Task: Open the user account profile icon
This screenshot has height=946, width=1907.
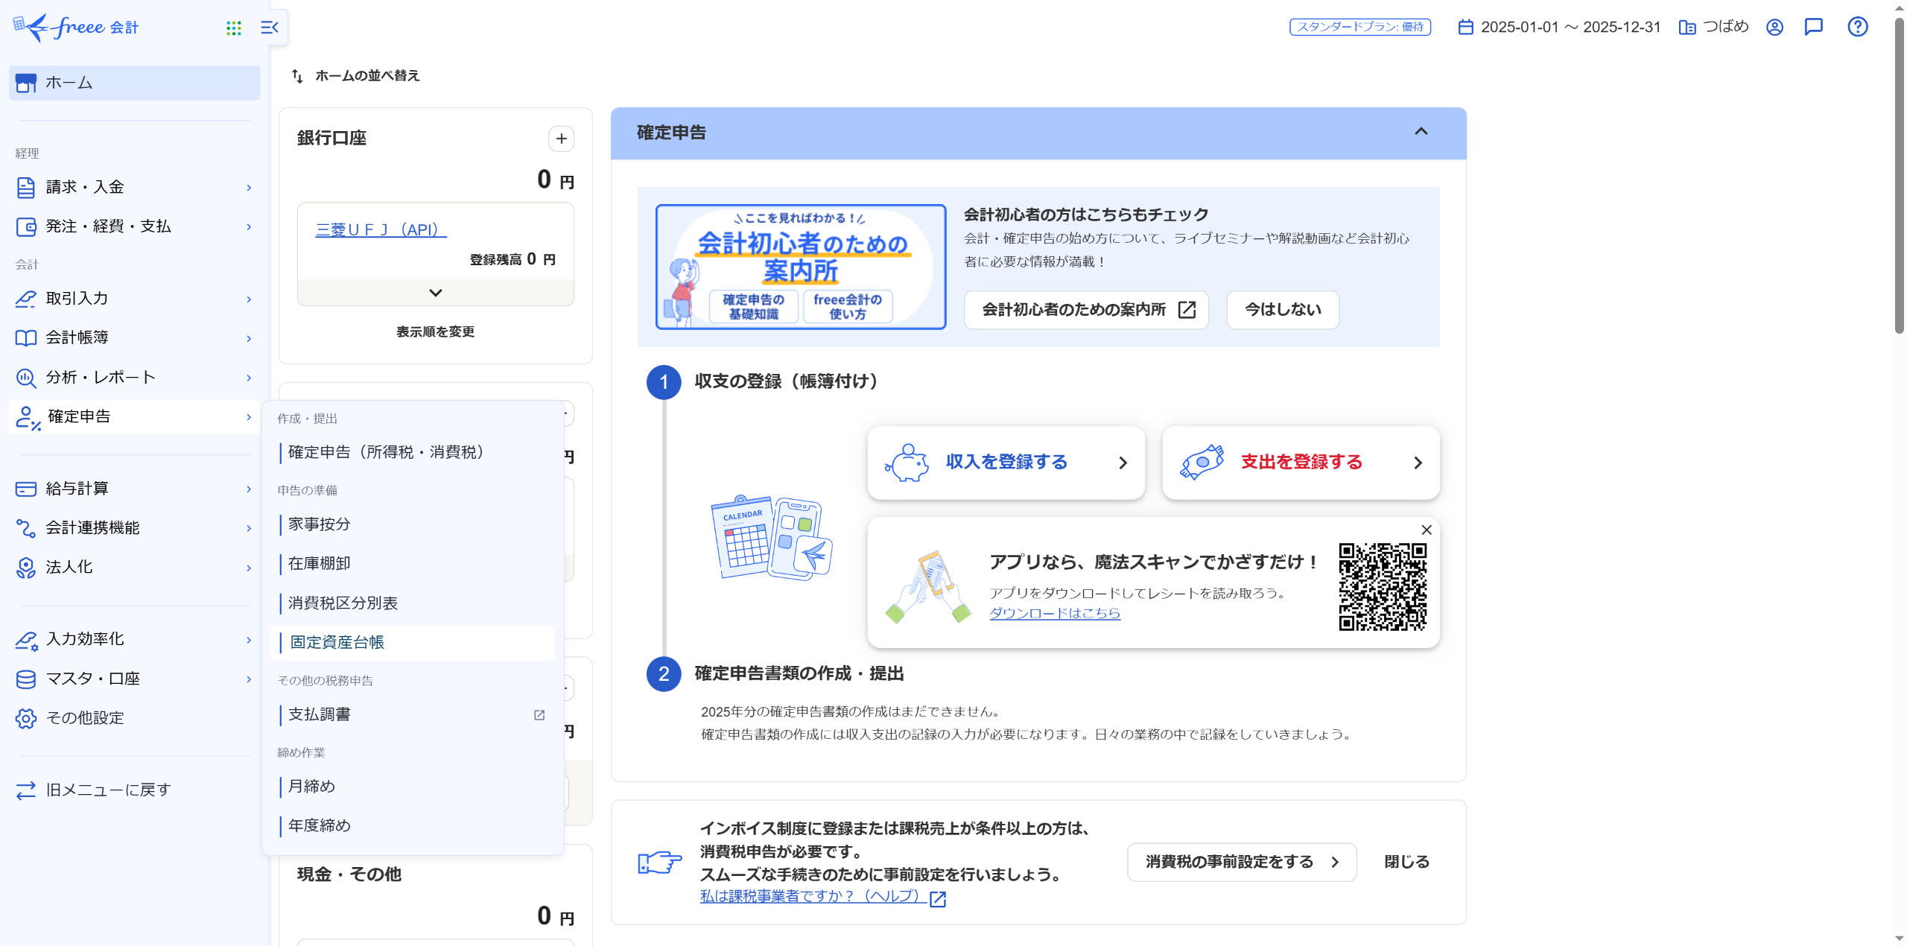Action: click(1774, 28)
